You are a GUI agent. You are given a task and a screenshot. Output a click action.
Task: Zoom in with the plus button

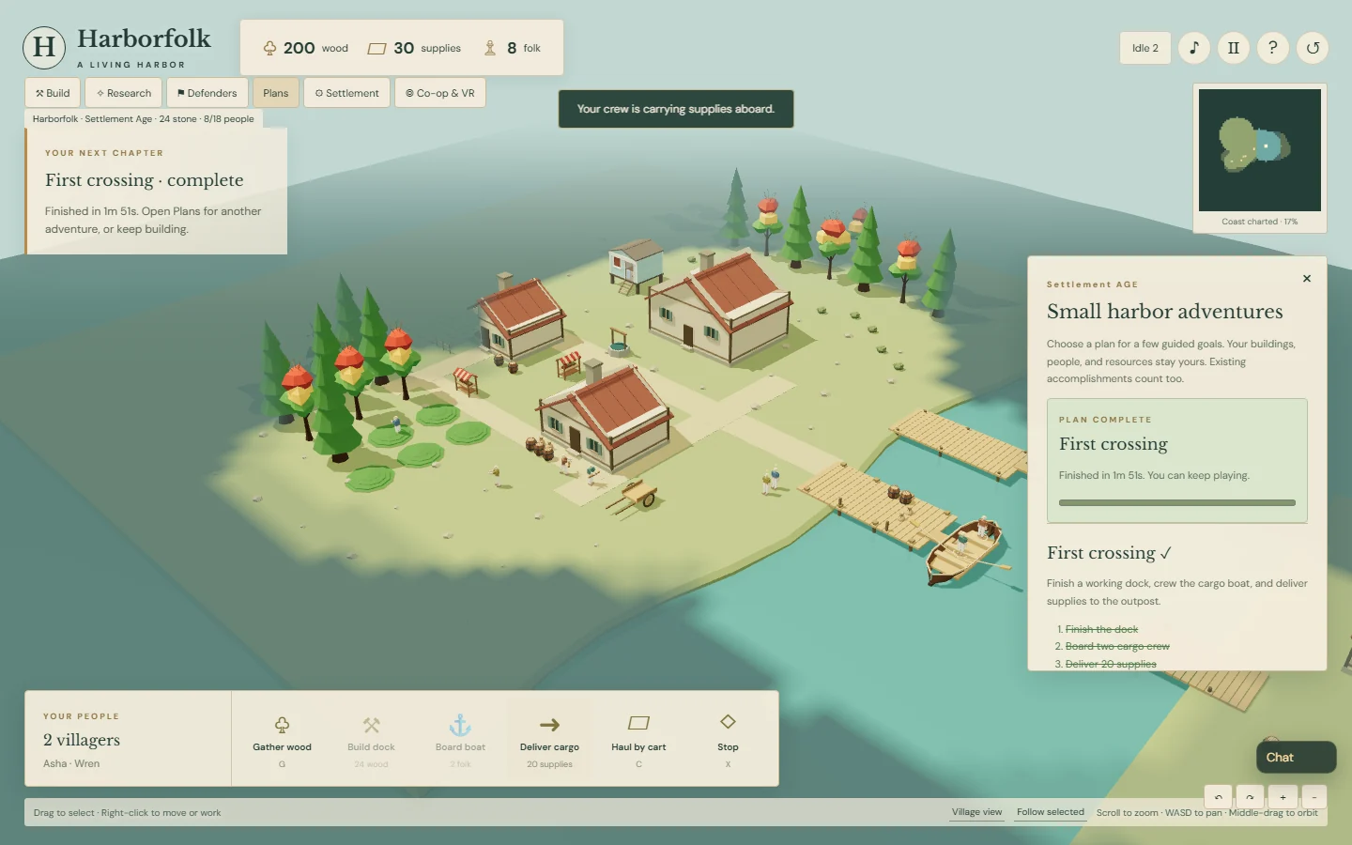(x=1283, y=797)
